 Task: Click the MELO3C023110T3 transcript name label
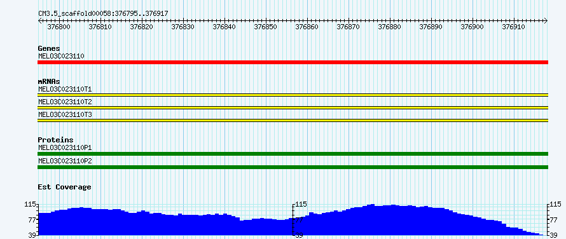click(x=65, y=114)
